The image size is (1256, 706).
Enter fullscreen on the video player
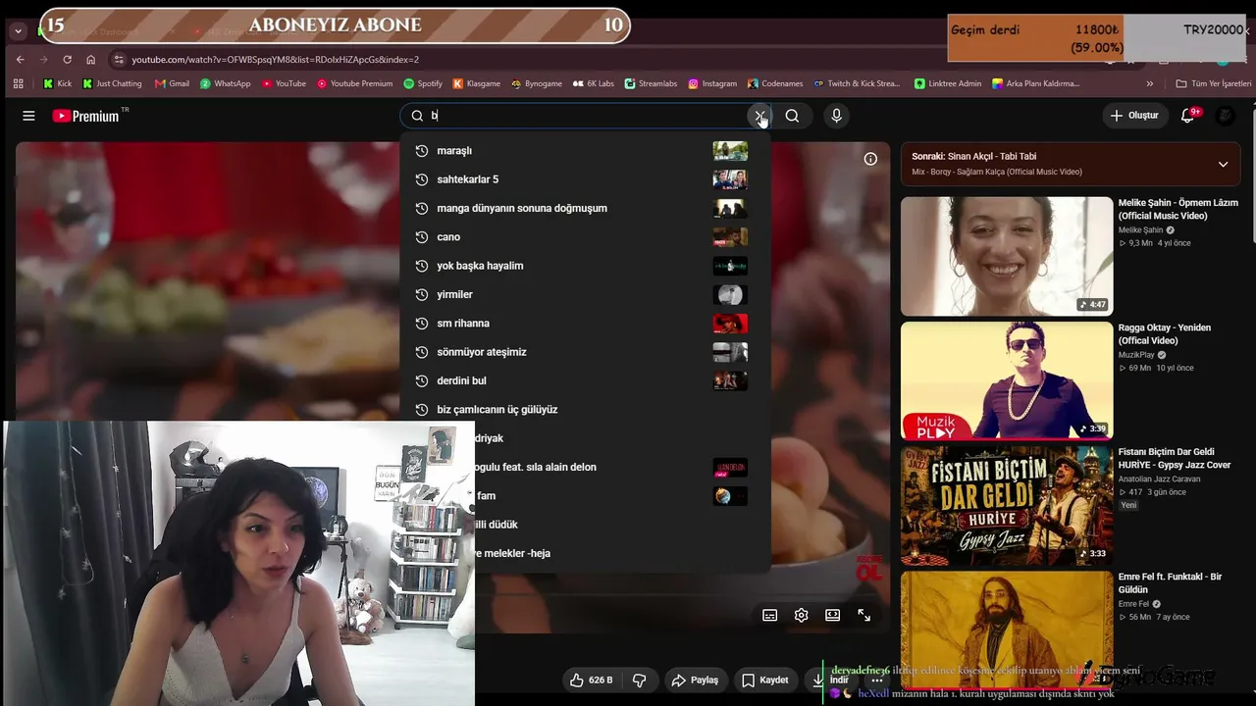[x=864, y=615]
